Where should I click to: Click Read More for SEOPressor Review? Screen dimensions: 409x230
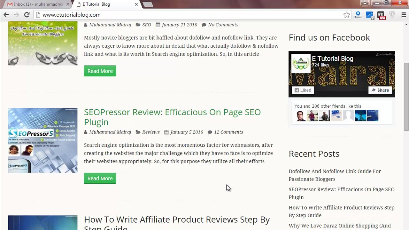(x=100, y=178)
